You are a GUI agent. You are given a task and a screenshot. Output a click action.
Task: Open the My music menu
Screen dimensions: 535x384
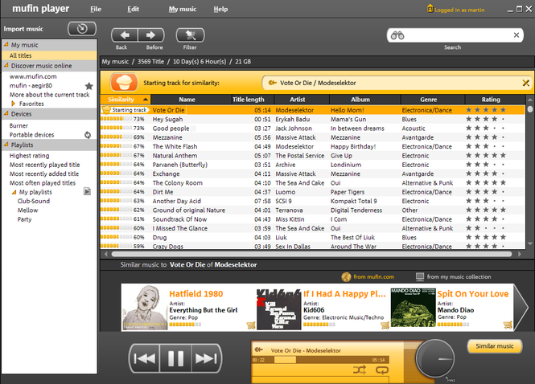click(x=182, y=9)
